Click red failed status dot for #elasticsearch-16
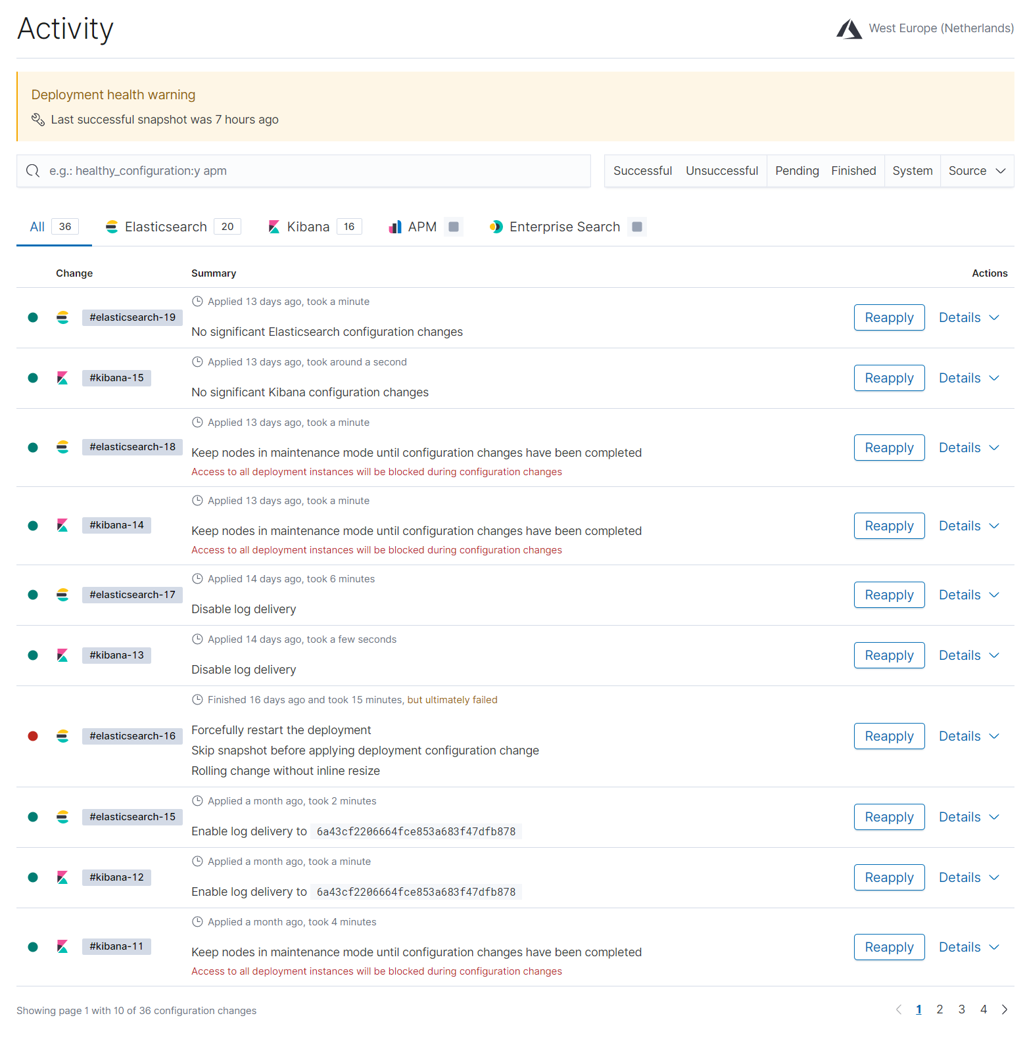The height and width of the screenshot is (1041, 1025). (x=33, y=736)
